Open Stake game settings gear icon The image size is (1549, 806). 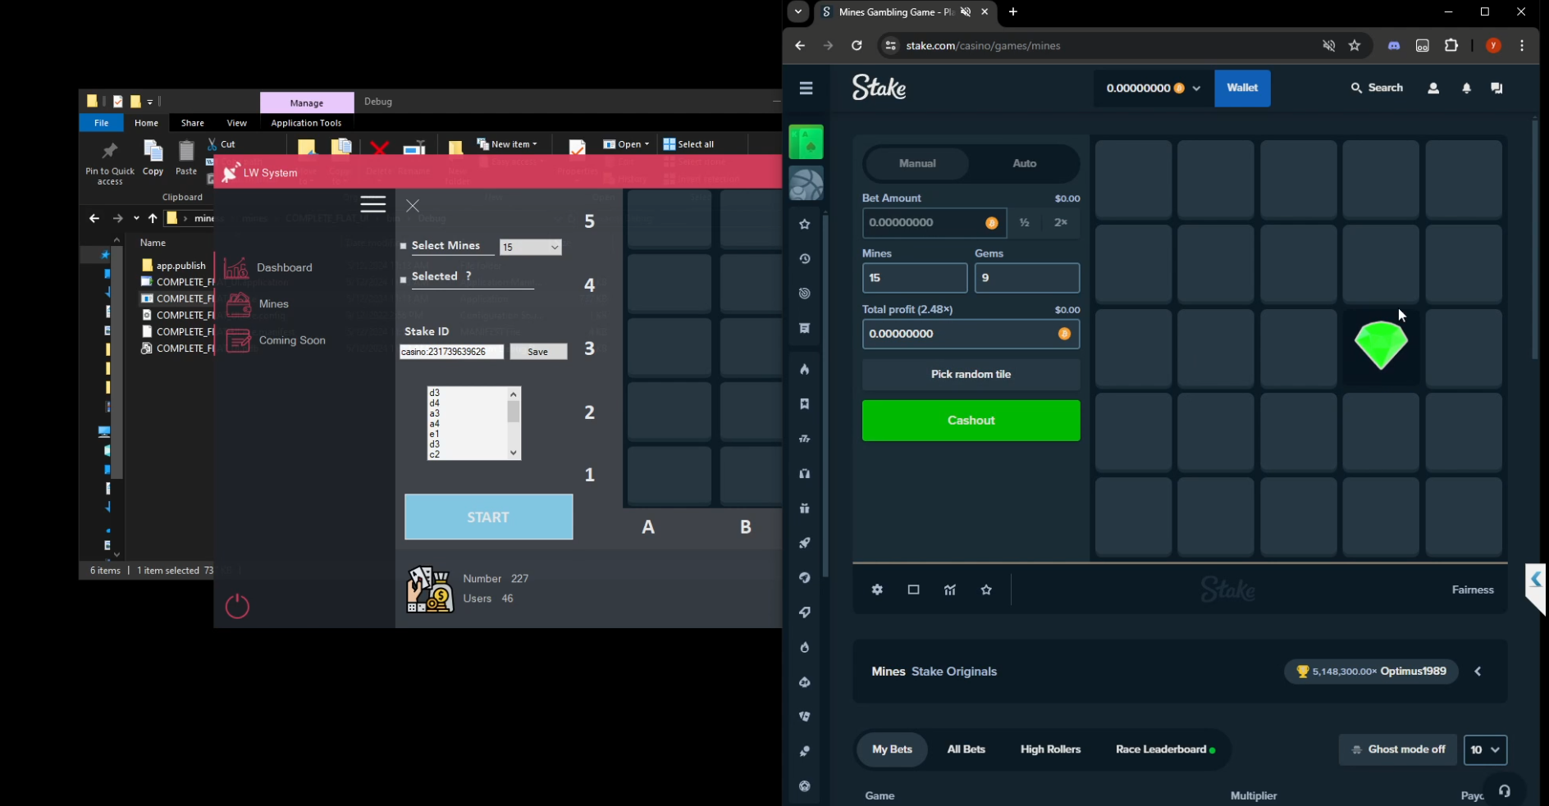[x=877, y=590]
